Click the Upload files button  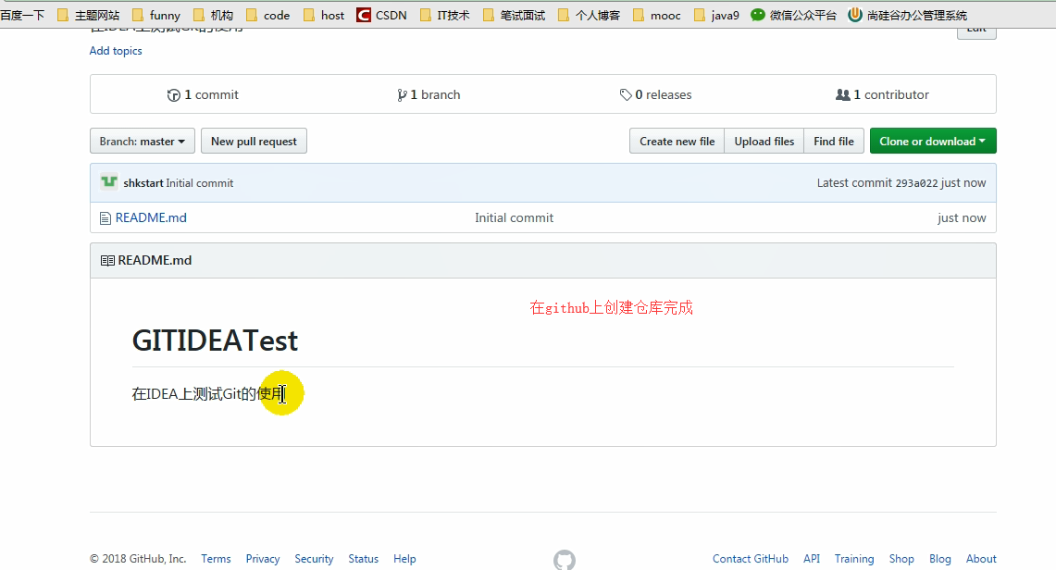pos(764,141)
